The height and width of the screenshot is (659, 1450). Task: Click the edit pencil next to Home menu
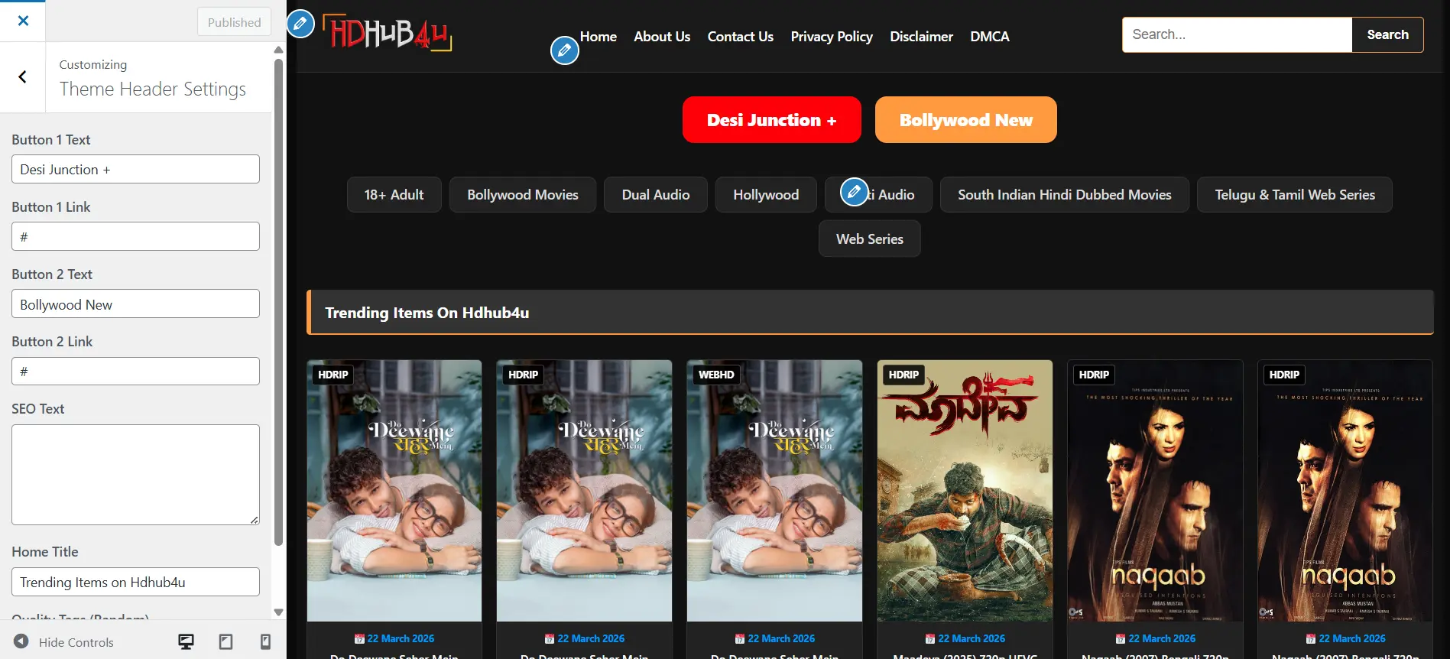pyautogui.click(x=564, y=50)
